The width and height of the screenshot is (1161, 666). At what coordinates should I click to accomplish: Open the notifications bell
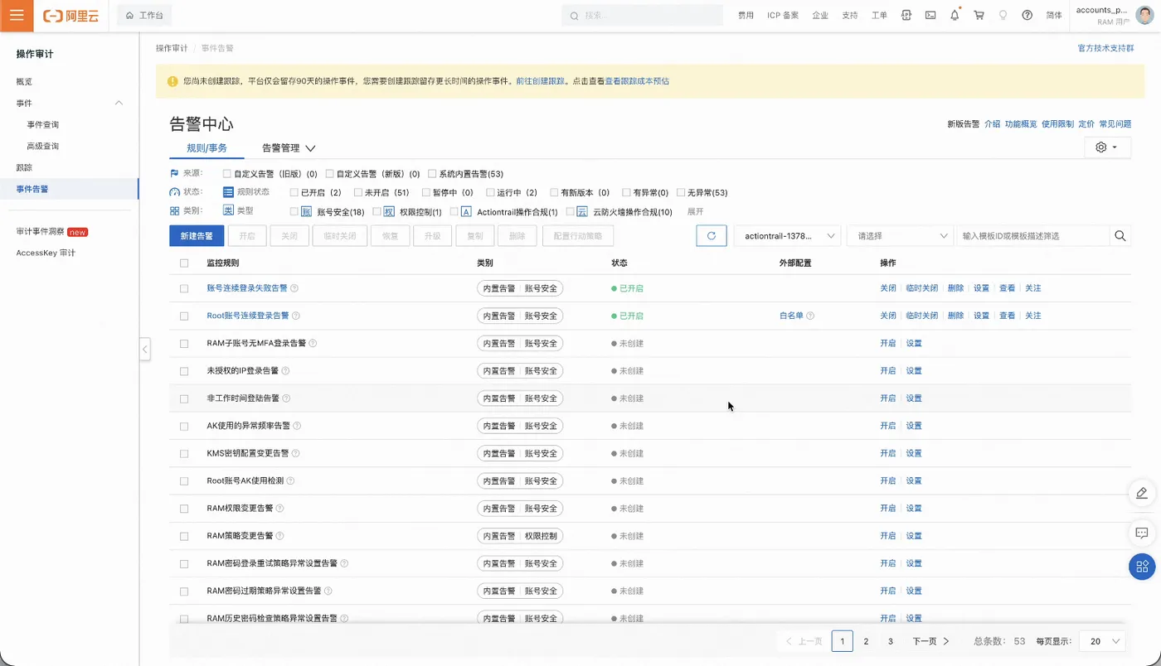(x=955, y=15)
